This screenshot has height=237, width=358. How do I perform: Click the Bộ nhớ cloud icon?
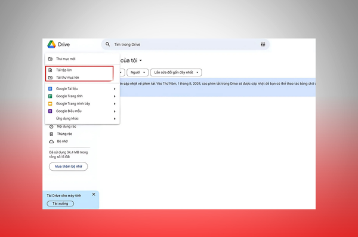click(51, 141)
